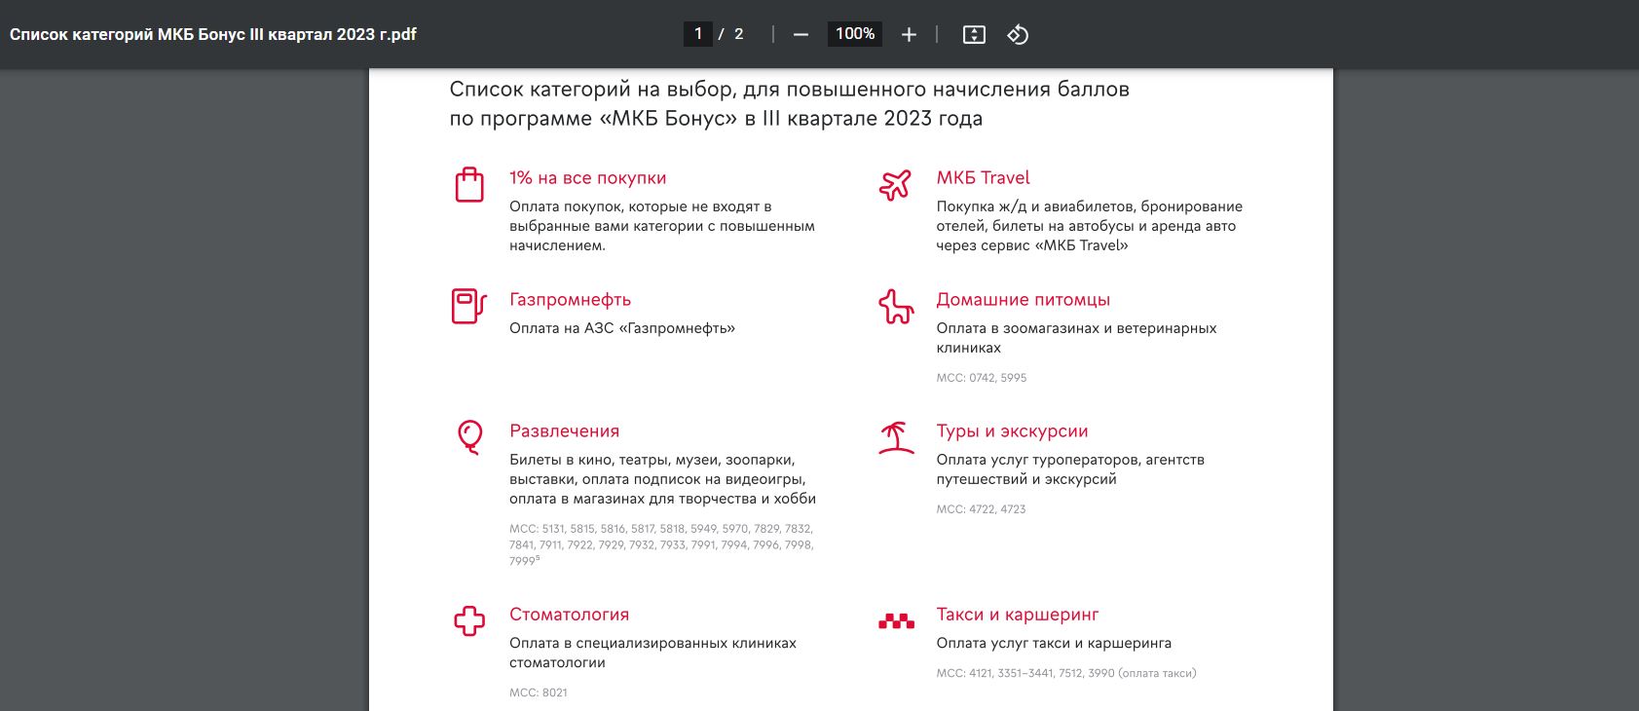Screen dimensions: 1639x711
Task: Click the 'МКБ Travel' heading
Action: pyautogui.click(x=983, y=178)
